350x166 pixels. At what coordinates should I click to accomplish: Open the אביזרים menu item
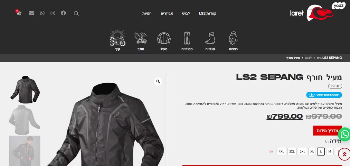tap(167, 13)
